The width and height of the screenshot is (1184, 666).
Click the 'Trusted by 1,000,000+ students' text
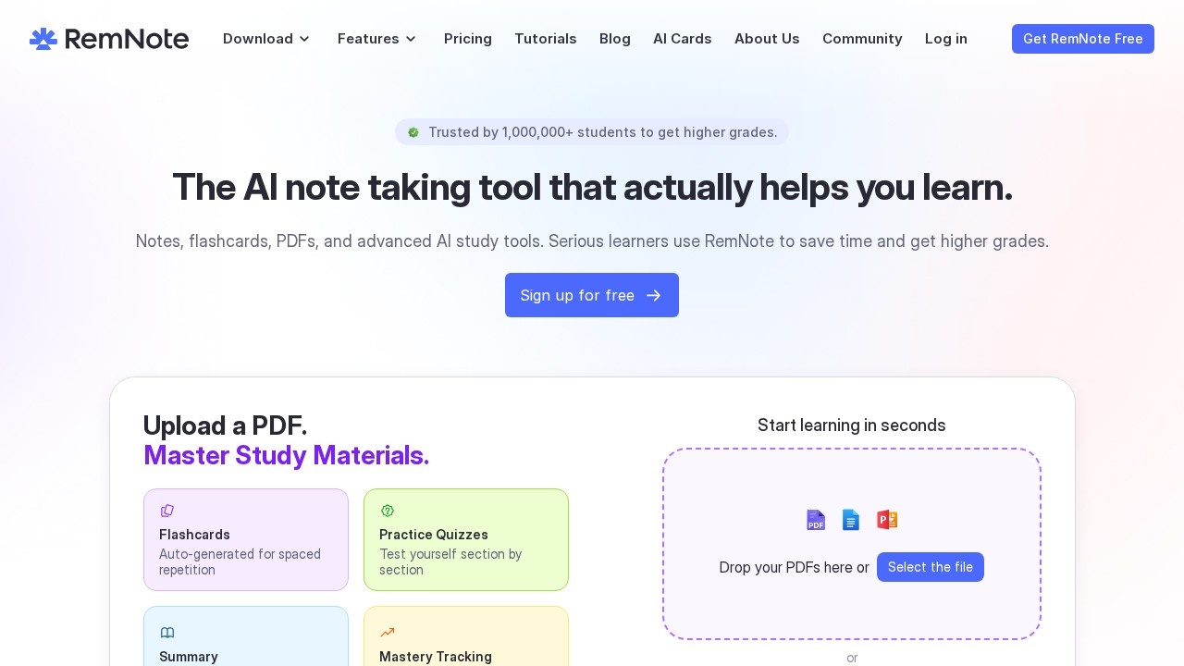click(x=603, y=132)
